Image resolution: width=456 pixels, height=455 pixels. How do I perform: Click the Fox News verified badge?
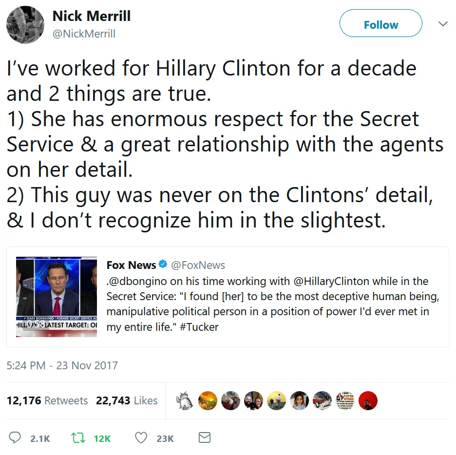coord(163,265)
